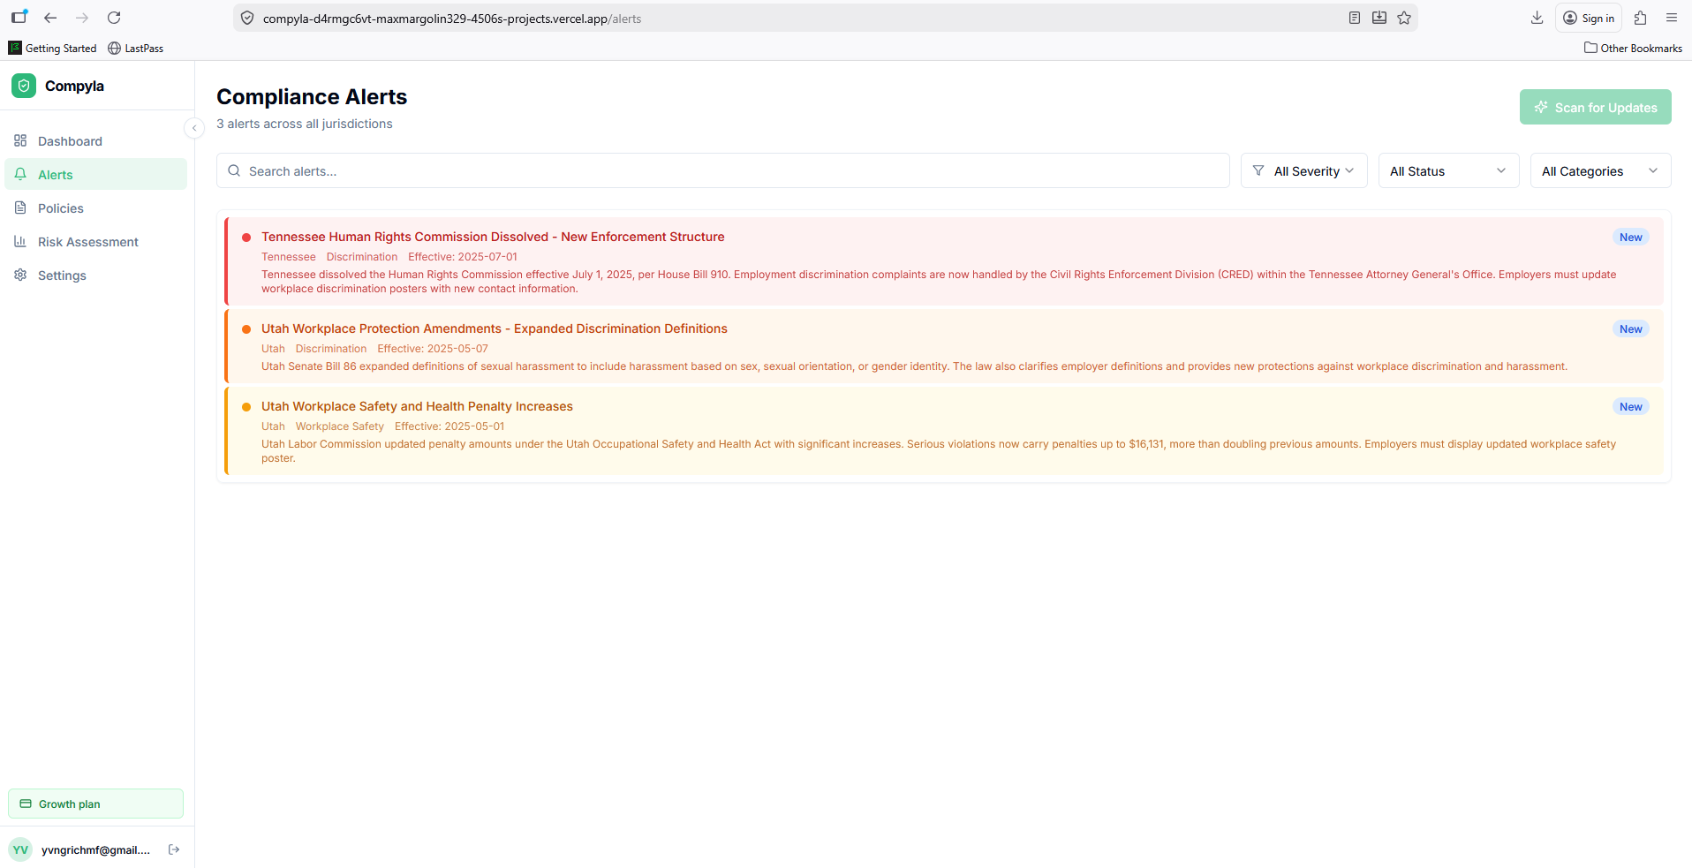Open Policies from the sidebar

point(95,208)
